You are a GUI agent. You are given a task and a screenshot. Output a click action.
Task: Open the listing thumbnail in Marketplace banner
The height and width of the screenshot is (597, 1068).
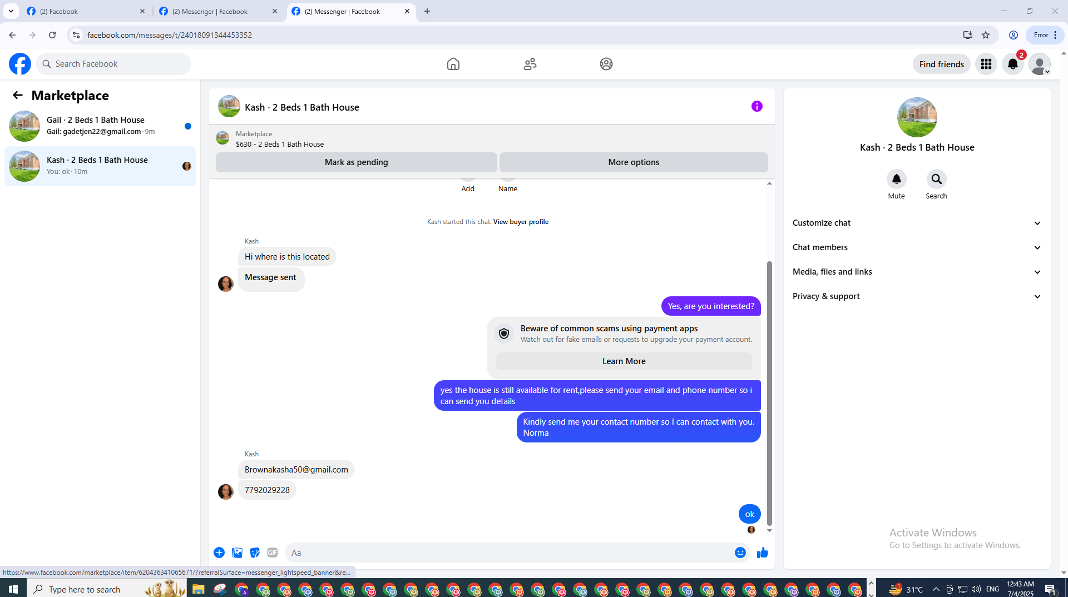[x=222, y=138]
